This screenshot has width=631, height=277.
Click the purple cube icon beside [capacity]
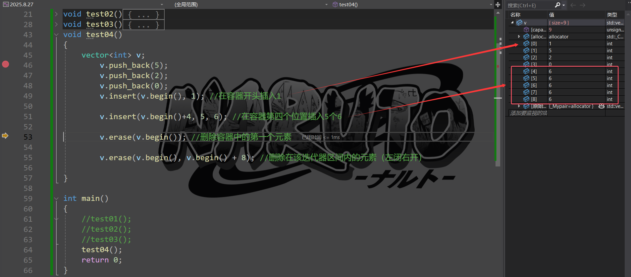526,29
